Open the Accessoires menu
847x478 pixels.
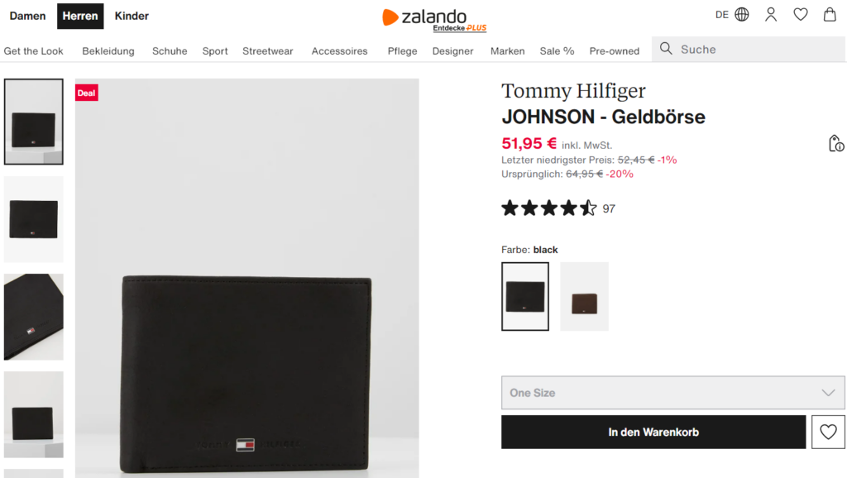tap(339, 51)
